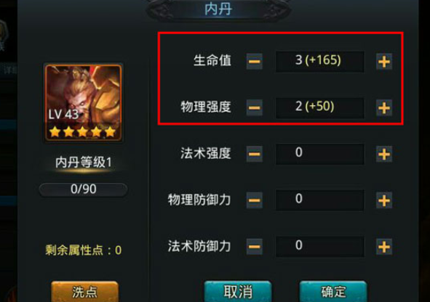
Task: Increase 法术强度 with the plus icon
Action: click(384, 155)
